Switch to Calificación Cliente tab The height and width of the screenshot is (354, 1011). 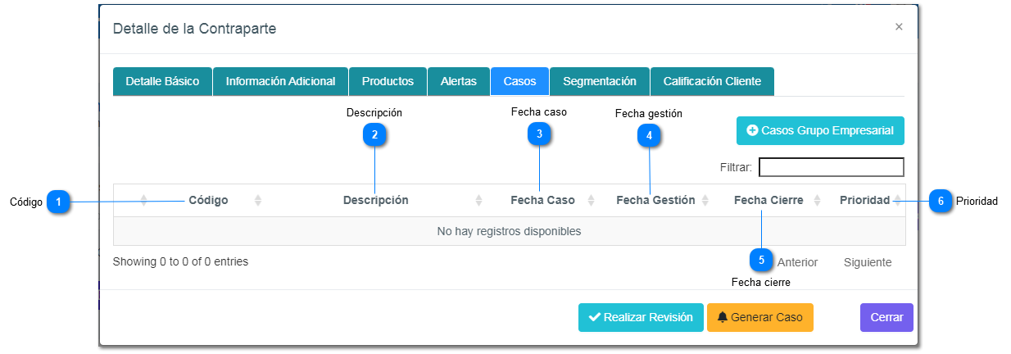(712, 81)
